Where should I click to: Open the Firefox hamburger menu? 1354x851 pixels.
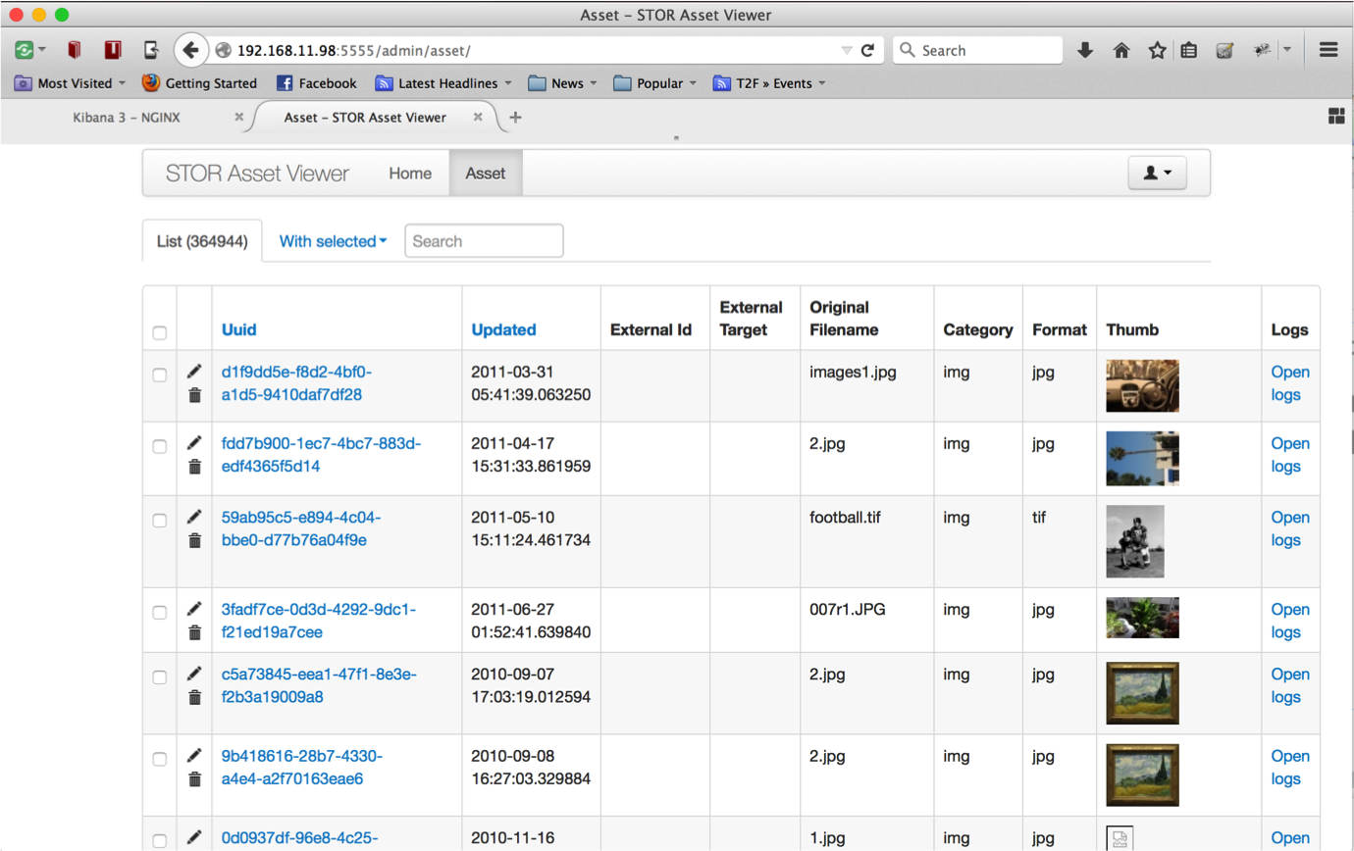point(1329,50)
